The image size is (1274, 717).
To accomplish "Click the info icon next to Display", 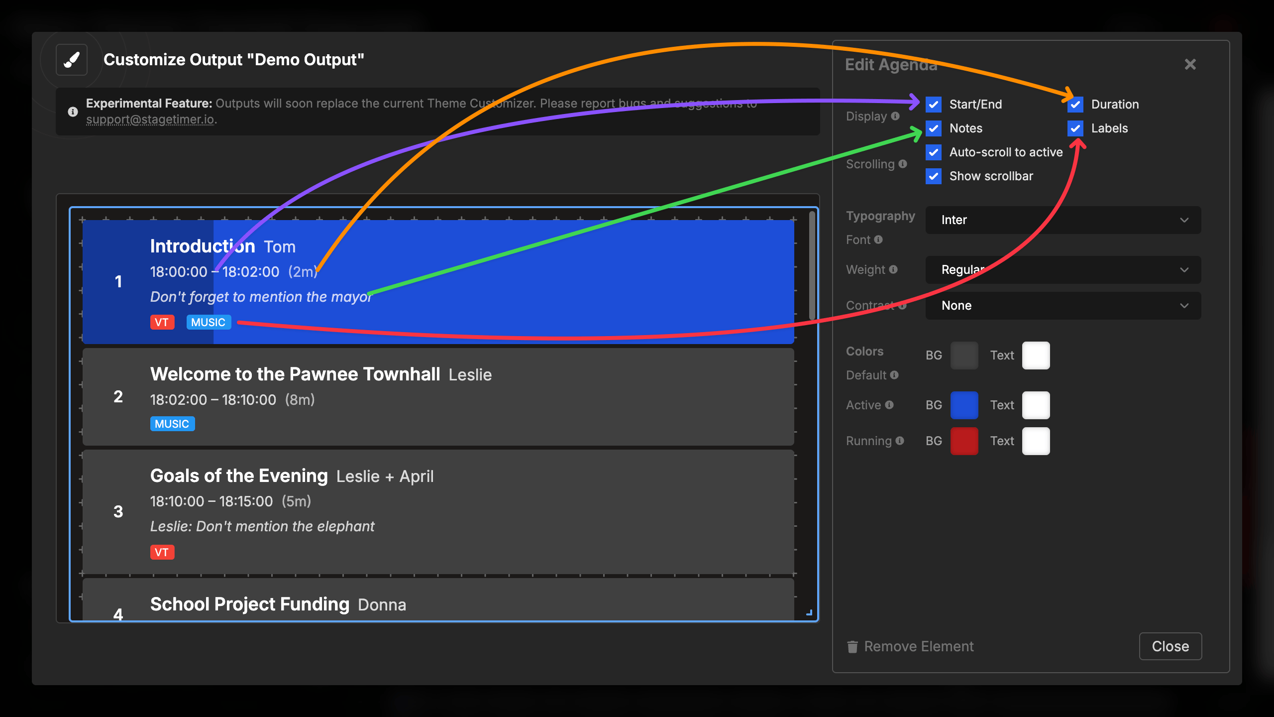I will coord(894,116).
